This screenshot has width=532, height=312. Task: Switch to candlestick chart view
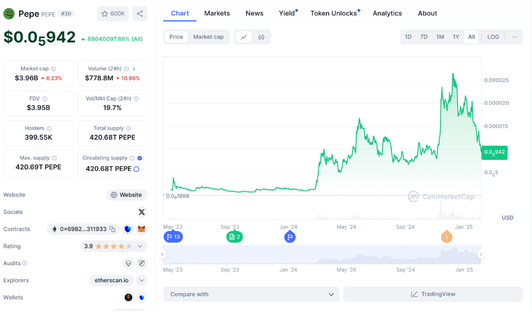[261, 37]
